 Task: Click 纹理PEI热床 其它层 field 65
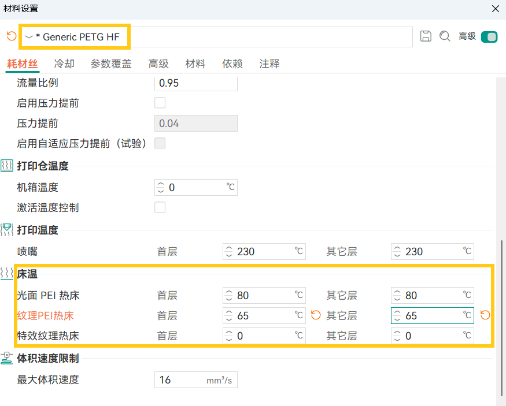coord(433,315)
